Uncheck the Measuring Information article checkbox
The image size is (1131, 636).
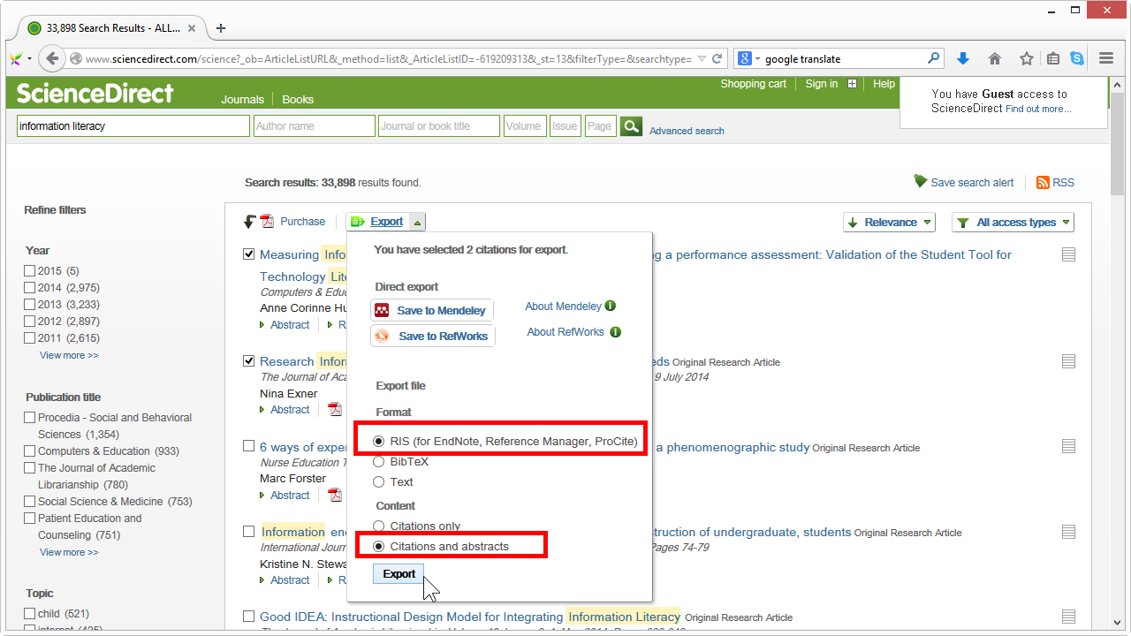click(x=249, y=254)
